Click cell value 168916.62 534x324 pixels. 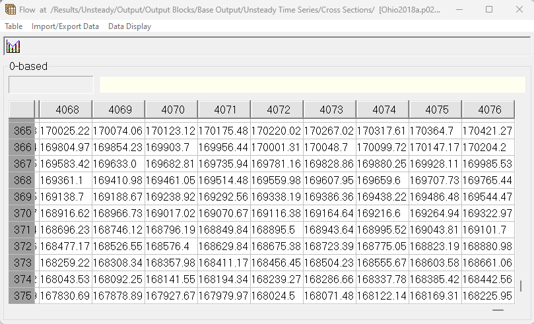point(65,213)
